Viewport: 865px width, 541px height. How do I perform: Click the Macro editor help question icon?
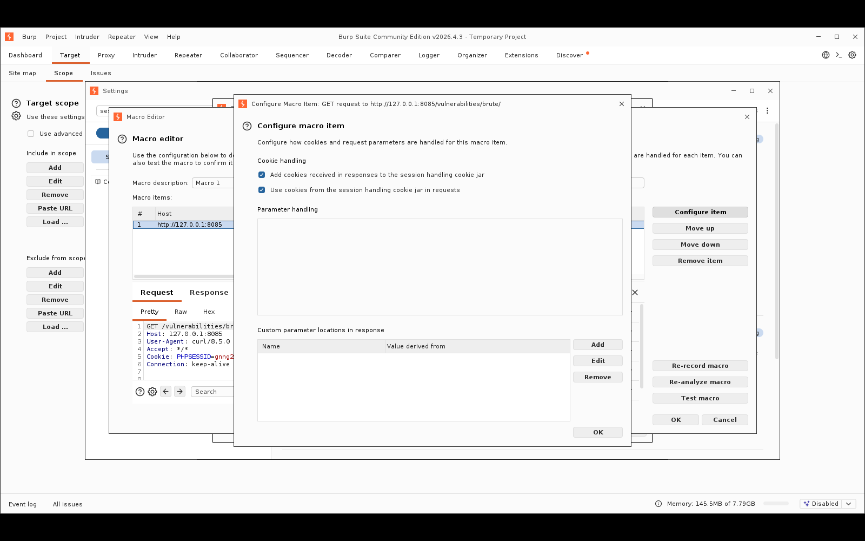point(122,139)
